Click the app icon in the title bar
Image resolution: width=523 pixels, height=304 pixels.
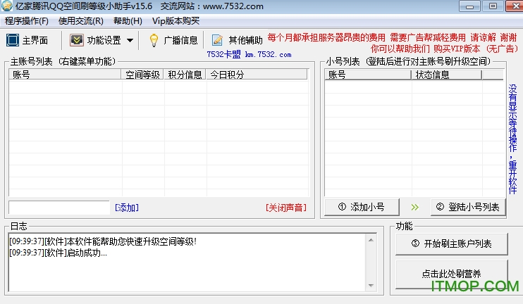click(6, 6)
